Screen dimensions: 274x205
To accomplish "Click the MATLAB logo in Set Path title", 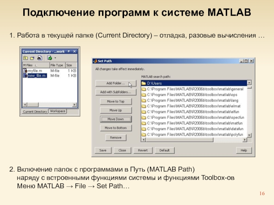I will (96, 61).
